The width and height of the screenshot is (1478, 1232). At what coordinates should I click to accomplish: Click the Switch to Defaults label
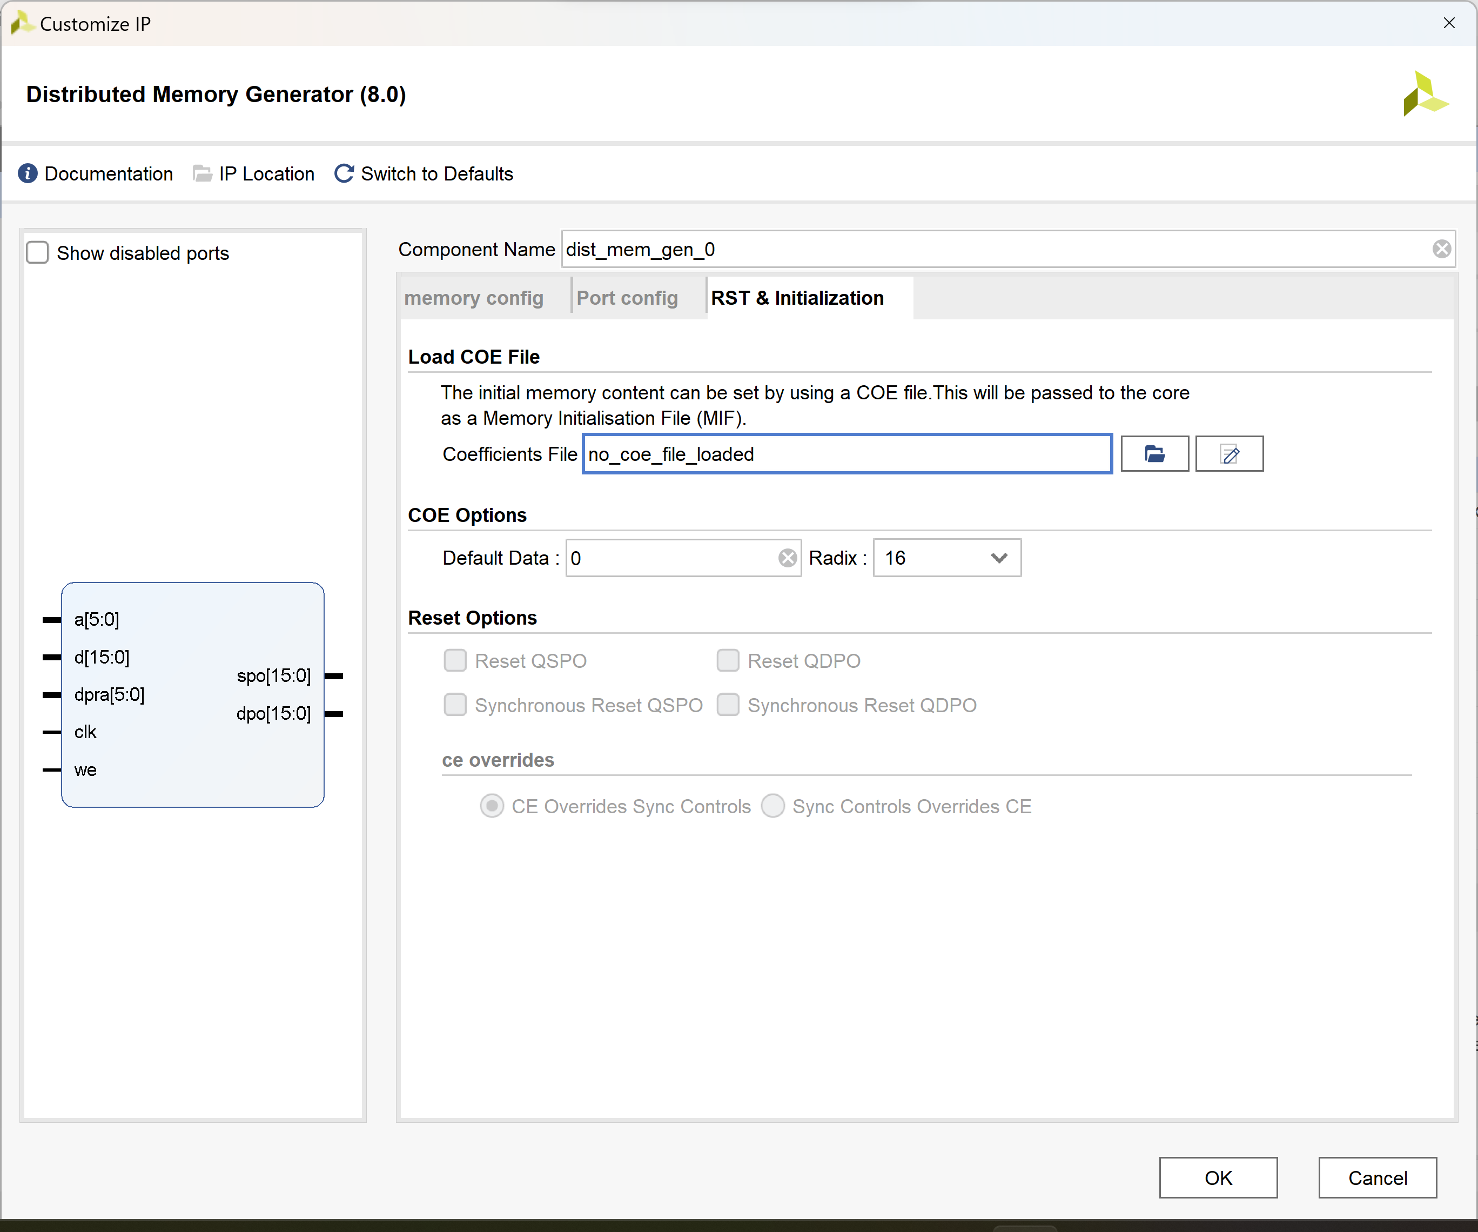point(437,174)
